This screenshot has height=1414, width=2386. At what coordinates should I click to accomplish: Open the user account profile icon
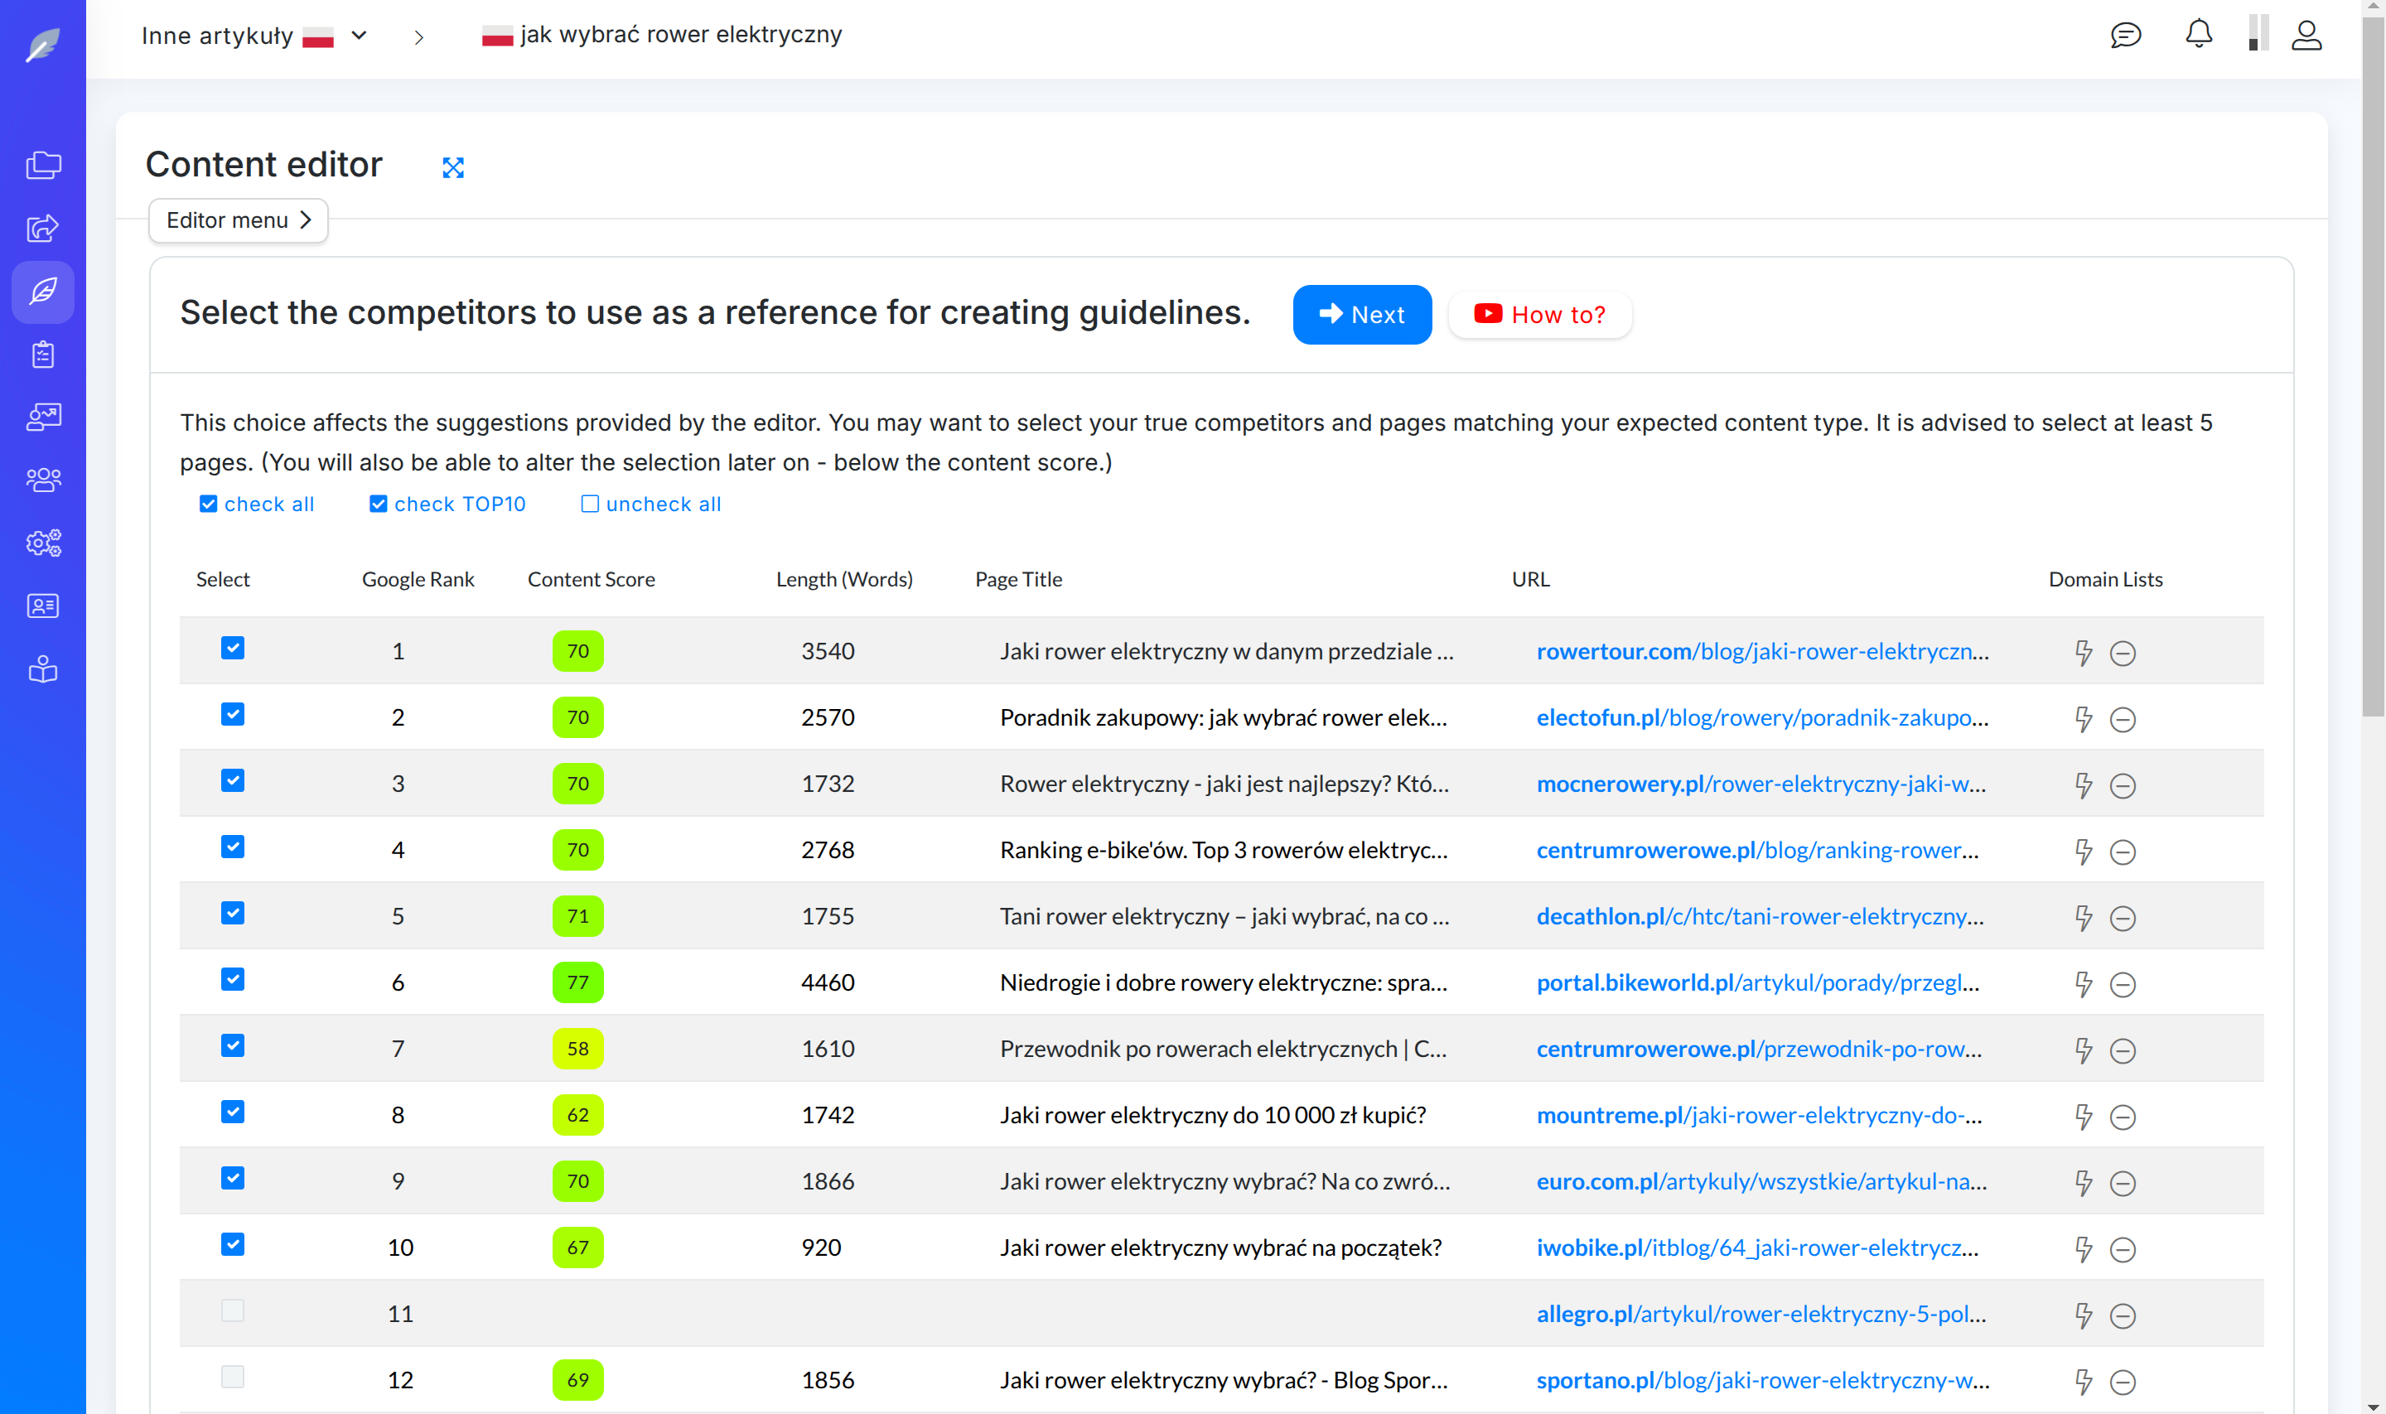click(2306, 36)
